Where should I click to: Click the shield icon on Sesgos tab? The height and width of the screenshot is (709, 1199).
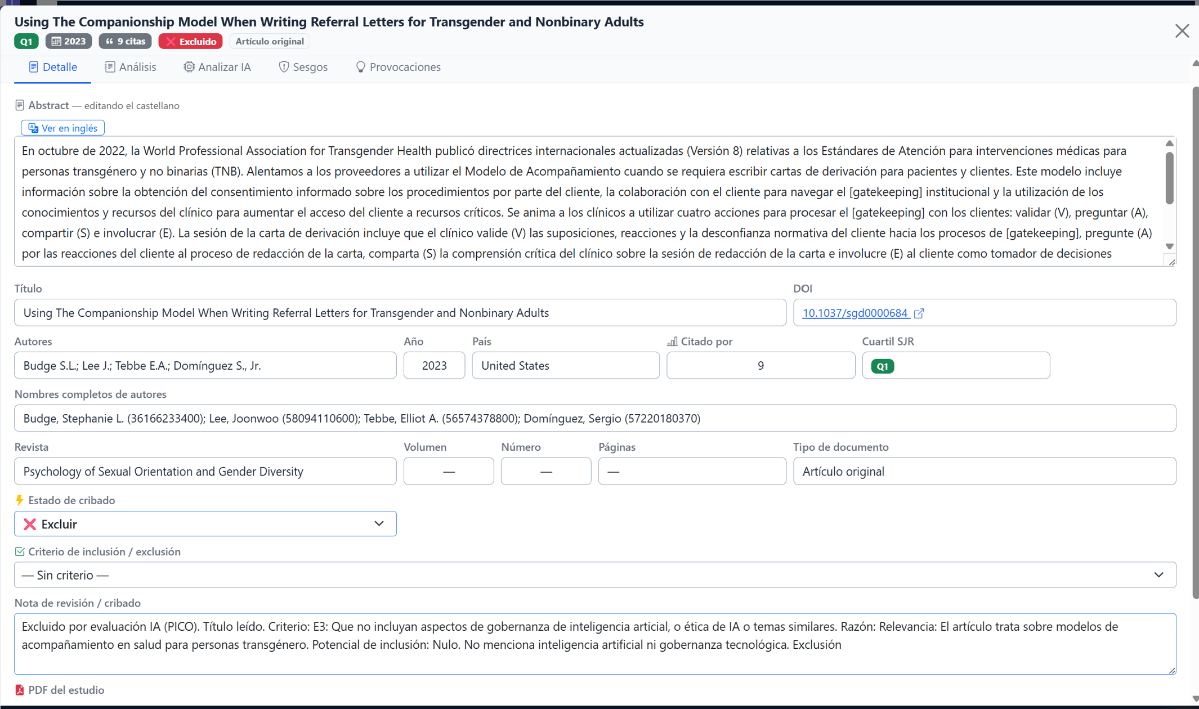coord(284,67)
